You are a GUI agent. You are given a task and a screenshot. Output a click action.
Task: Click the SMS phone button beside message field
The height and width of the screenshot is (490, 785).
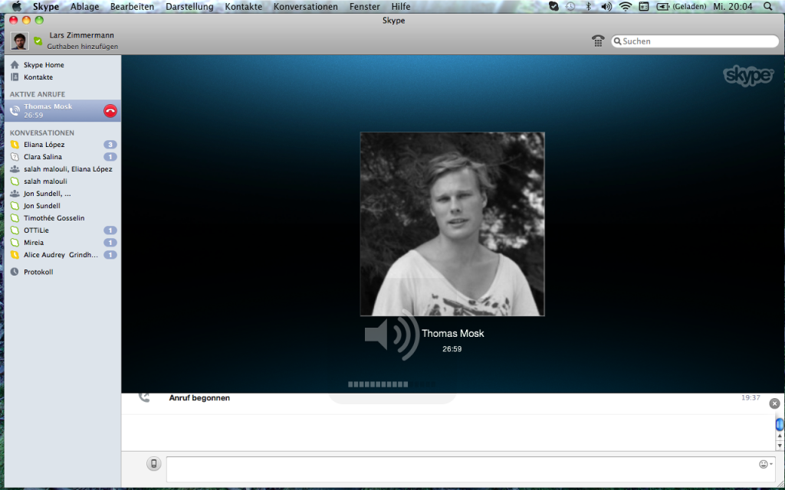coord(153,464)
